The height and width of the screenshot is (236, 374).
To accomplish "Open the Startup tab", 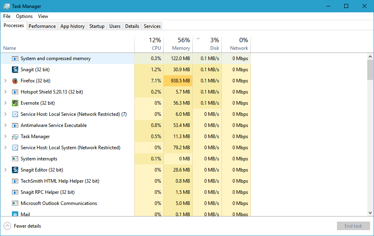I will [97, 26].
